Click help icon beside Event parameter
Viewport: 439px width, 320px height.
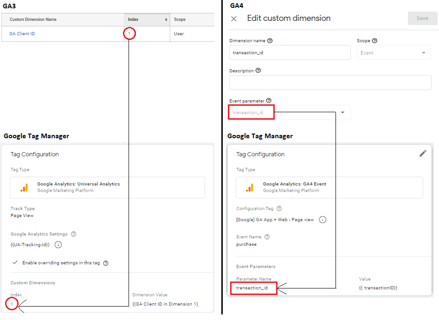click(269, 101)
